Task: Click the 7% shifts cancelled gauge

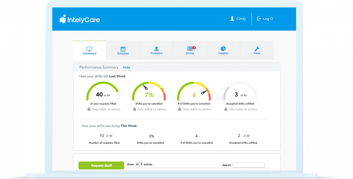Action: [149, 92]
